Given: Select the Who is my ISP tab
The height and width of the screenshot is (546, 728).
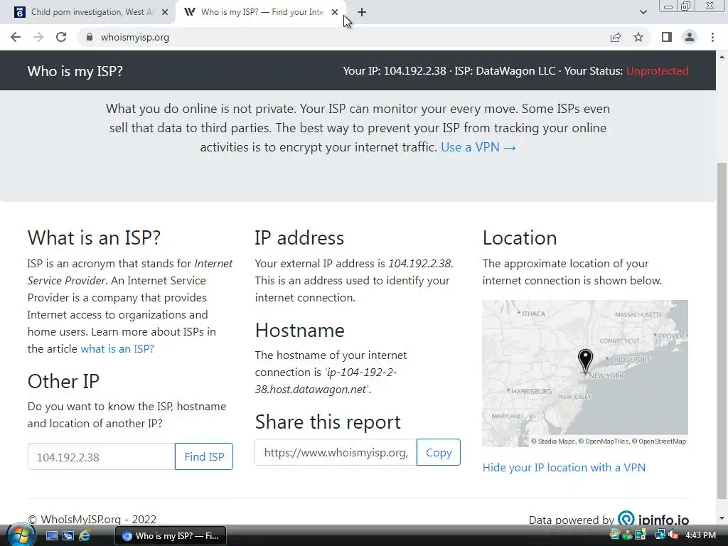Looking at the screenshot, I should [262, 12].
